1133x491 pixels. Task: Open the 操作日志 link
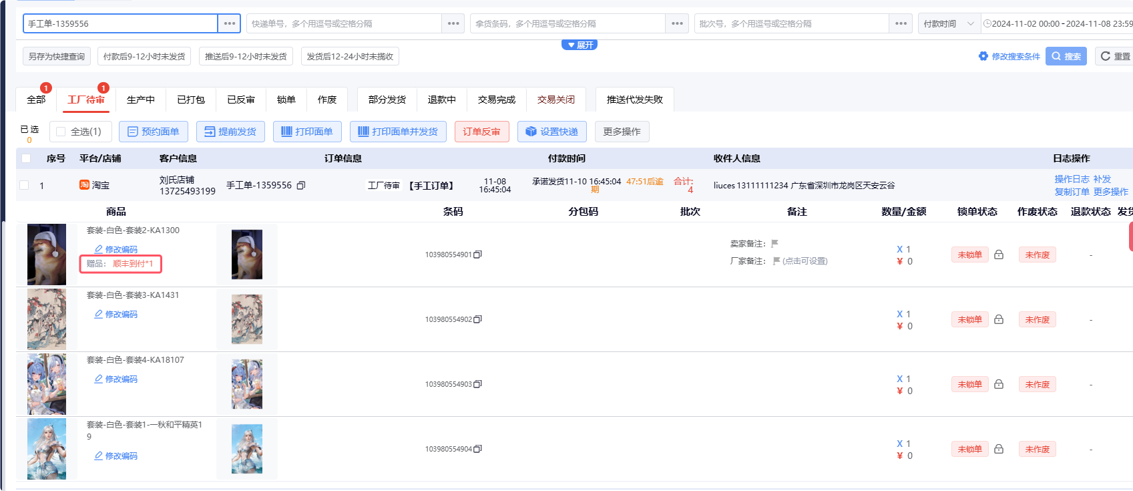click(1072, 179)
